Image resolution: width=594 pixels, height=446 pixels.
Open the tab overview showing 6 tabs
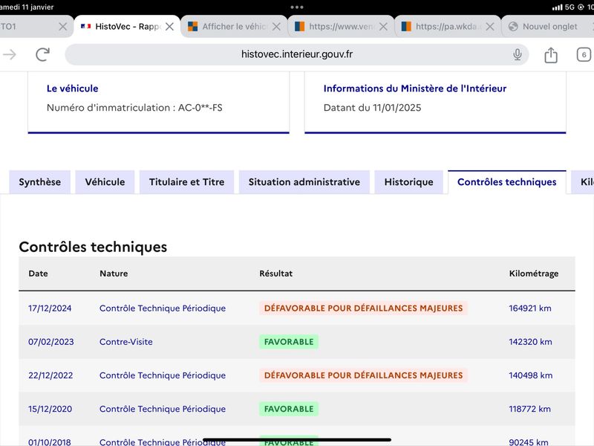[x=584, y=54]
